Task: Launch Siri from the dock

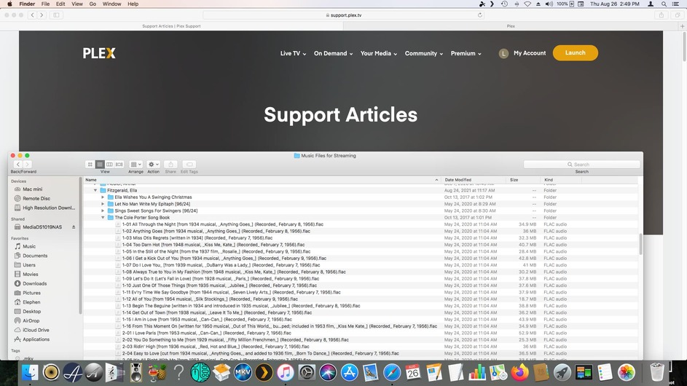Action: pos(328,373)
